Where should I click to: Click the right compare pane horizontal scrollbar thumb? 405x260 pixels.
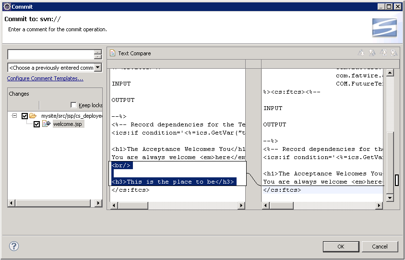pos(281,205)
